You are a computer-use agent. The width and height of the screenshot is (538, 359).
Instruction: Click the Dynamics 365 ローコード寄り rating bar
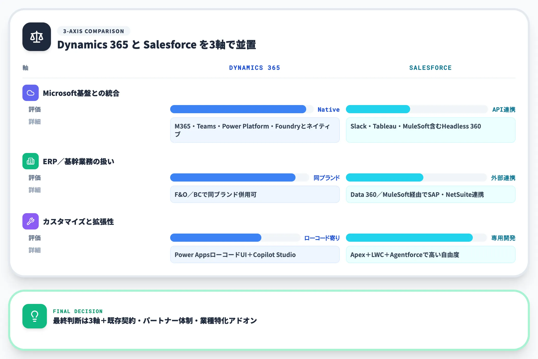coord(235,238)
